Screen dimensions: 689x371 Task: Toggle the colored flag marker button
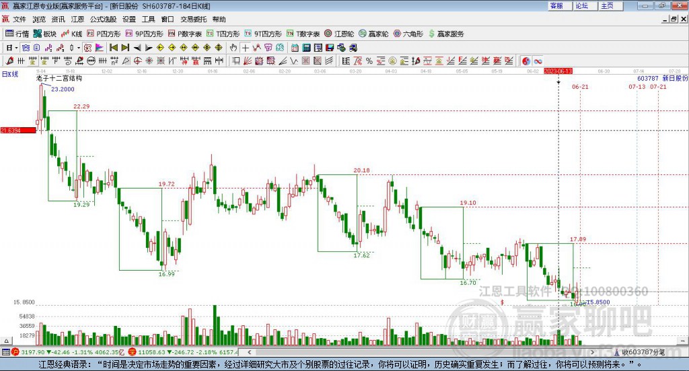[100, 48]
